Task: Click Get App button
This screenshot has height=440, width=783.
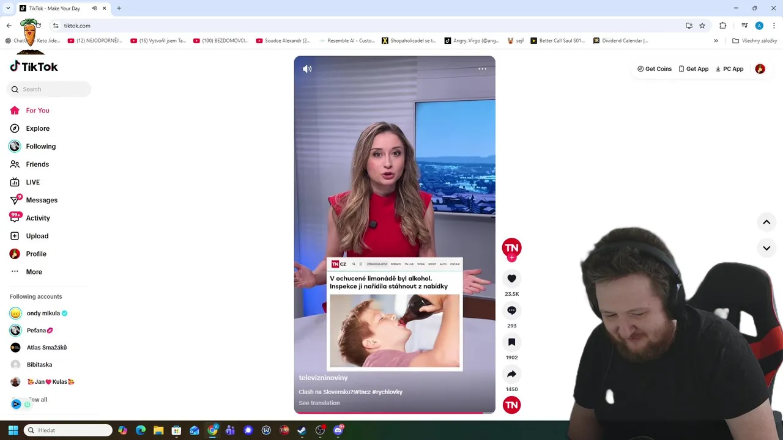Action: coord(694,69)
